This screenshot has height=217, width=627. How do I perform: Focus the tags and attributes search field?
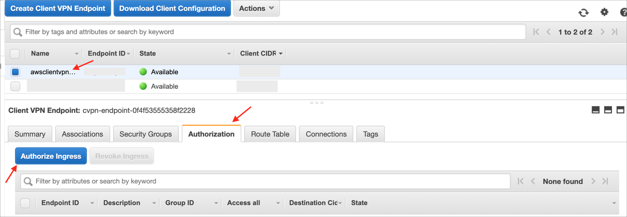267,32
